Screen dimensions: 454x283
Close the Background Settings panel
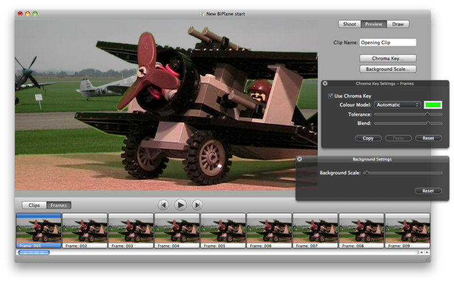pyautogui.click(x=300, y=159)
